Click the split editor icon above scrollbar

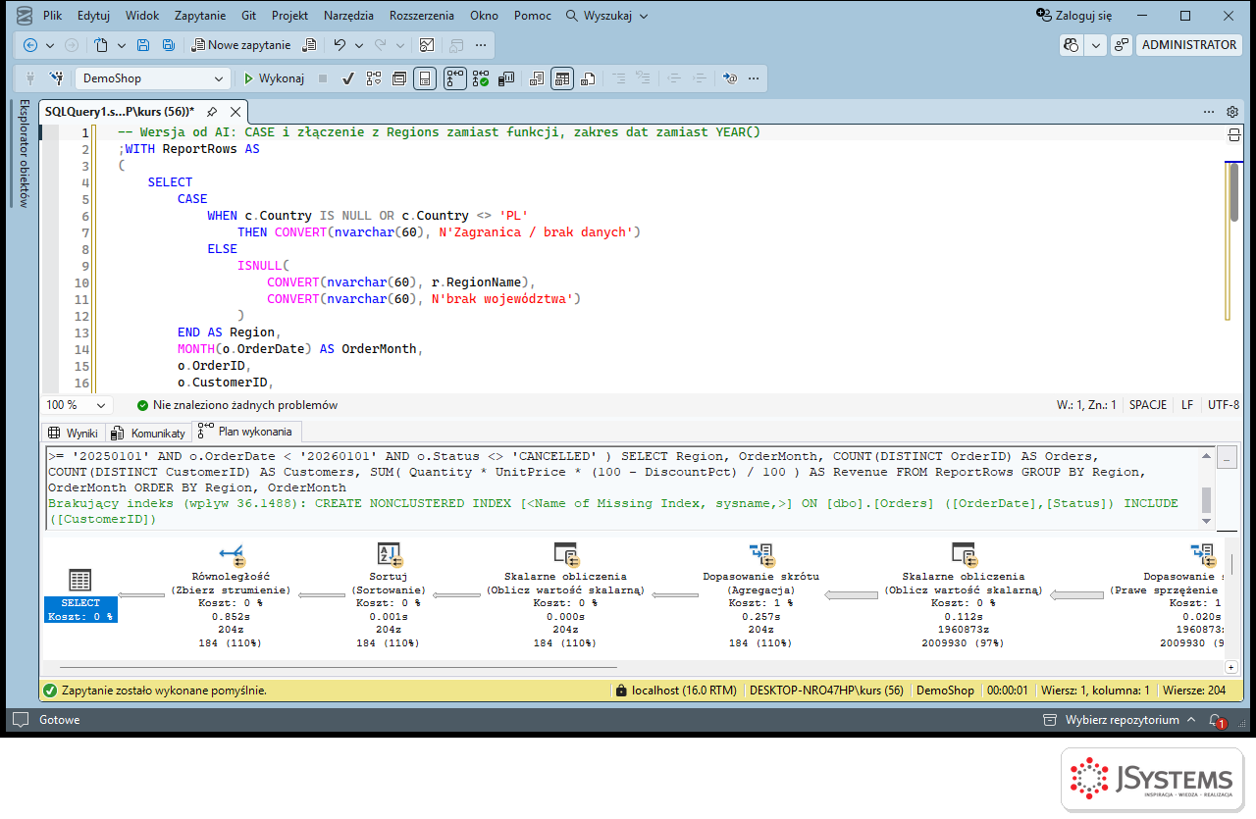(x=1234, y=134)
